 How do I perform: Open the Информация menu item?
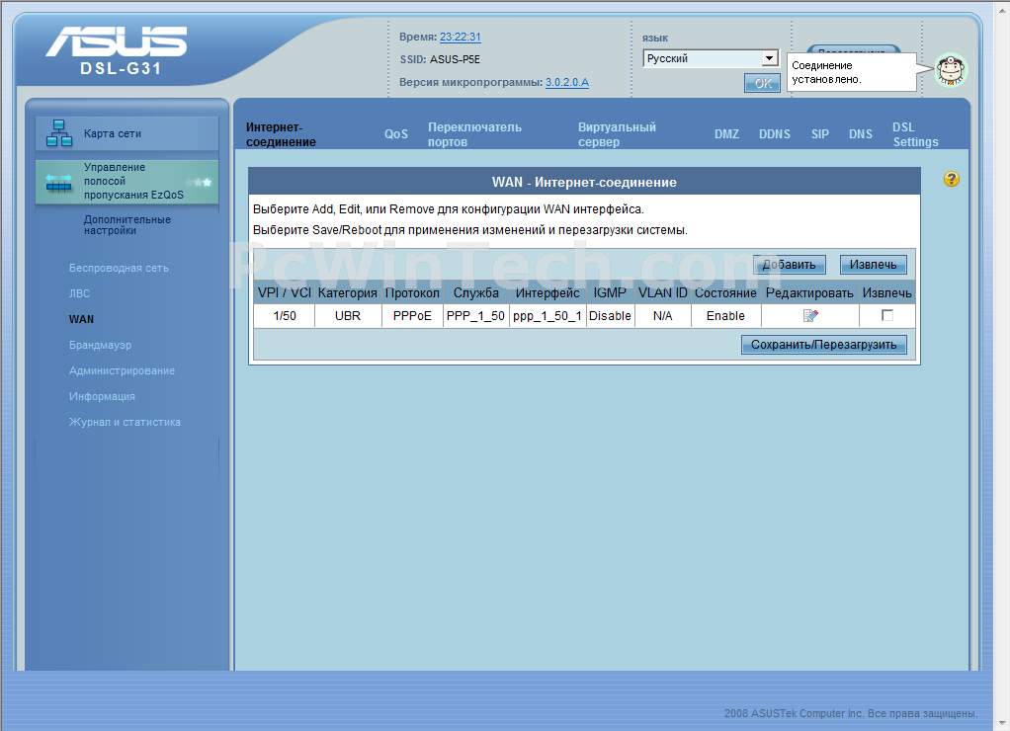[102, 397]
